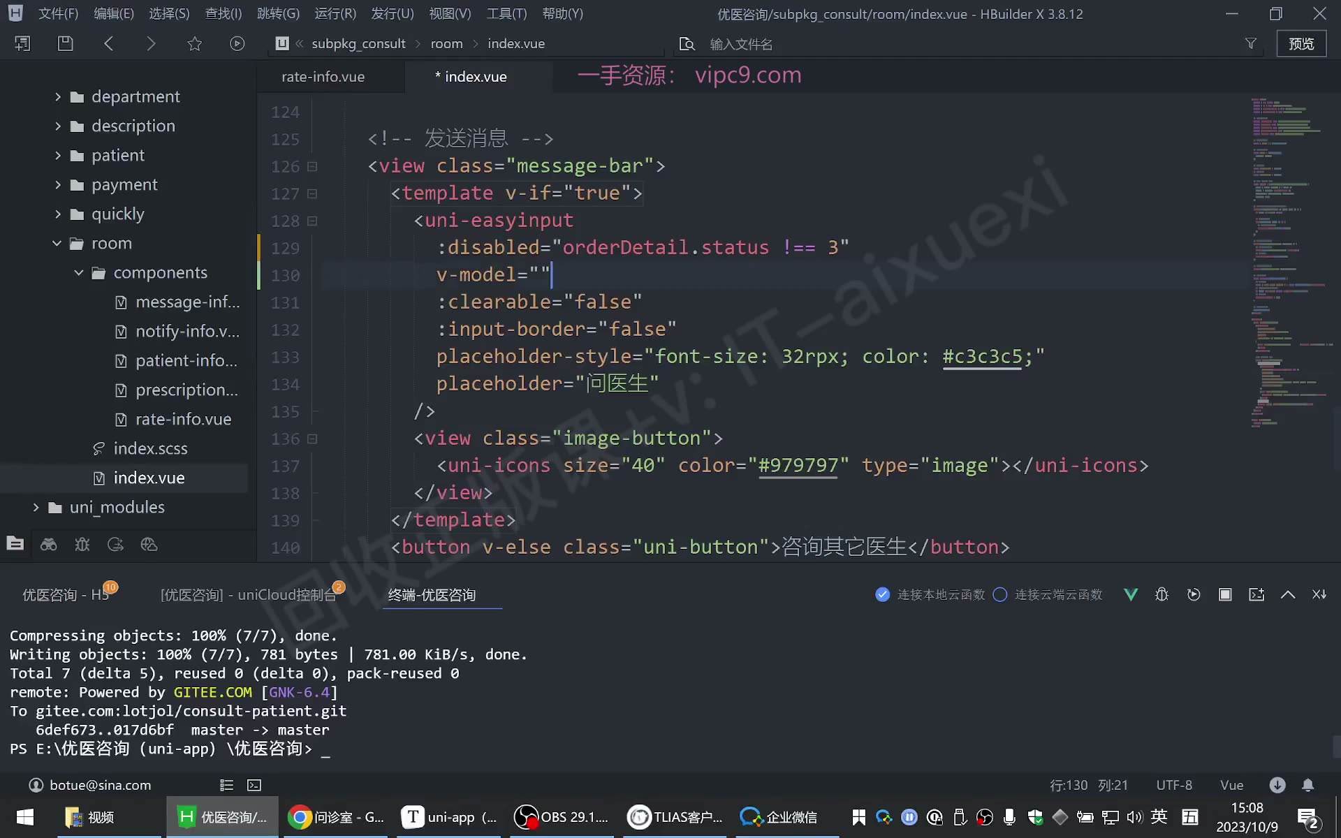
Task: Open the 文件(F) menu
Action: click(x=58, y=13)
